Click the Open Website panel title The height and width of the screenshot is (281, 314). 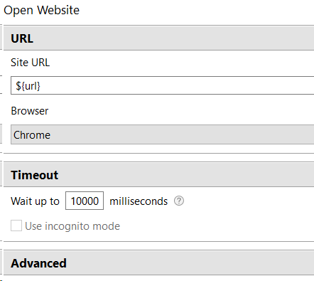42,10
